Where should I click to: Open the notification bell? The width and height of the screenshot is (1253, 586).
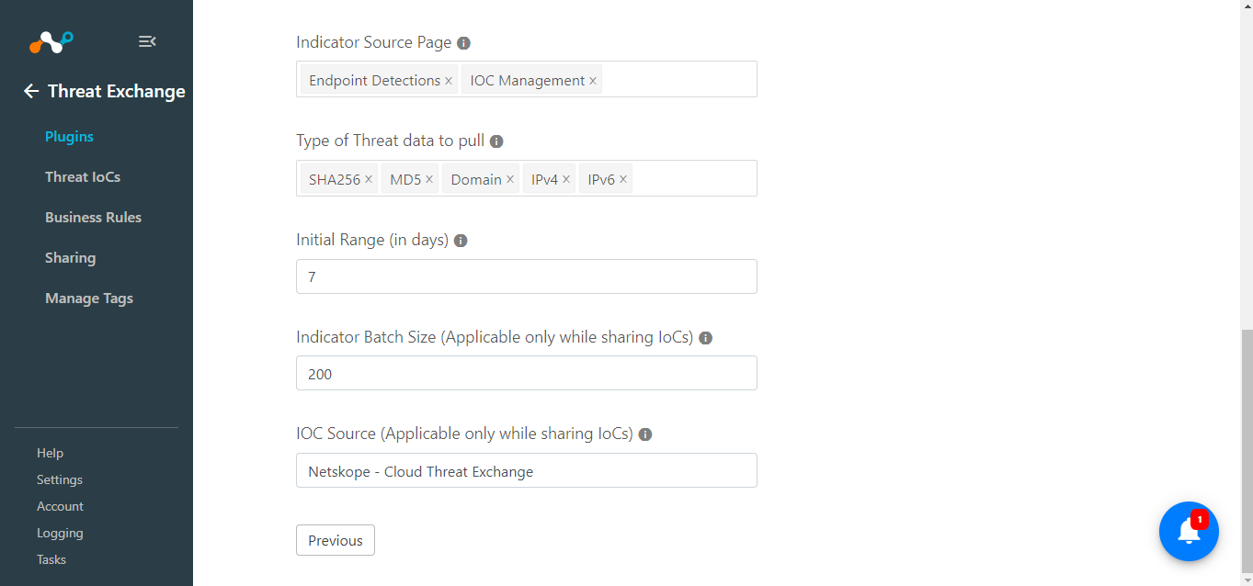pos(1189,531)
